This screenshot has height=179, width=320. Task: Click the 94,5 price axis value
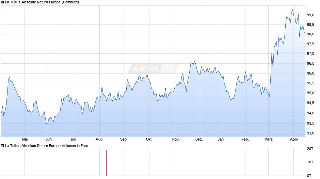click(x=310, y=103)
